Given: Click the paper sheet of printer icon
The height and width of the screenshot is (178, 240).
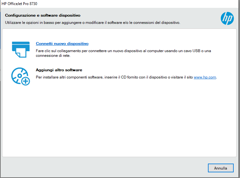Looking at the screenshot, I should coord(21,53).
